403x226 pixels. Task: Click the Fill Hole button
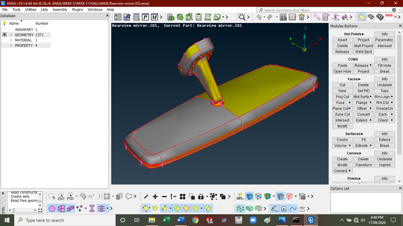pyautogui.click(x=385, y=65)
